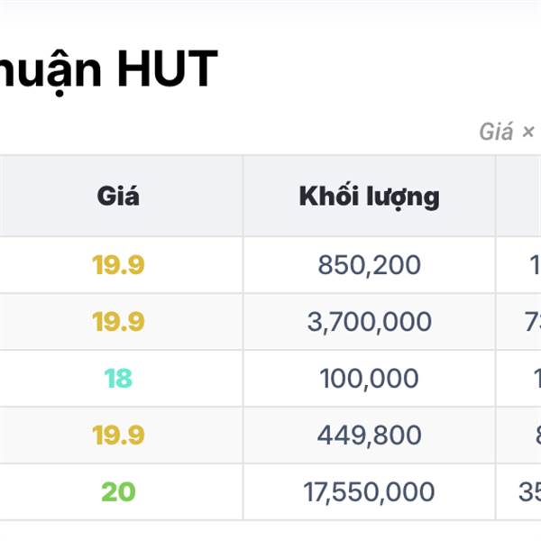Click the 3,700,000 volume cell
Viewport: 541px width, 541px height.
[x=369, y=322]
